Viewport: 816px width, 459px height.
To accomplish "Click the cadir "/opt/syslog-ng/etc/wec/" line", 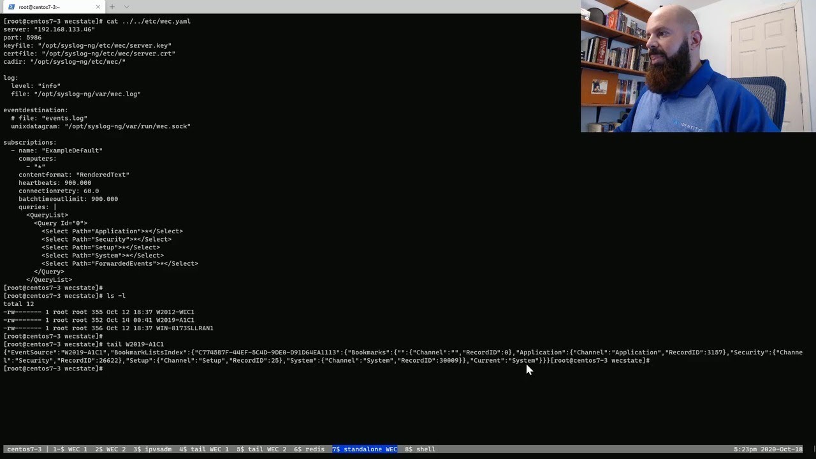I will pyautogui.click(x=64, y=62).
